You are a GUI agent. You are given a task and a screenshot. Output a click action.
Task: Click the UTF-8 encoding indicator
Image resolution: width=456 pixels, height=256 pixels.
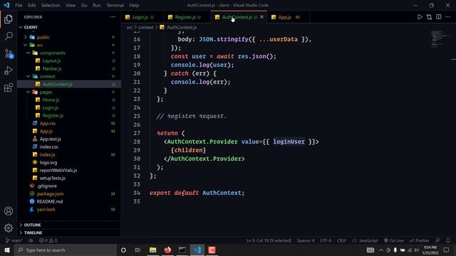tap(326, 240)
